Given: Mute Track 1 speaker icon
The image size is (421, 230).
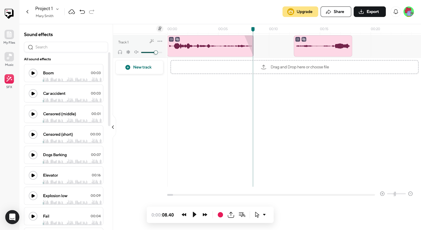Looking at the screenshot, I should [136, 52].
